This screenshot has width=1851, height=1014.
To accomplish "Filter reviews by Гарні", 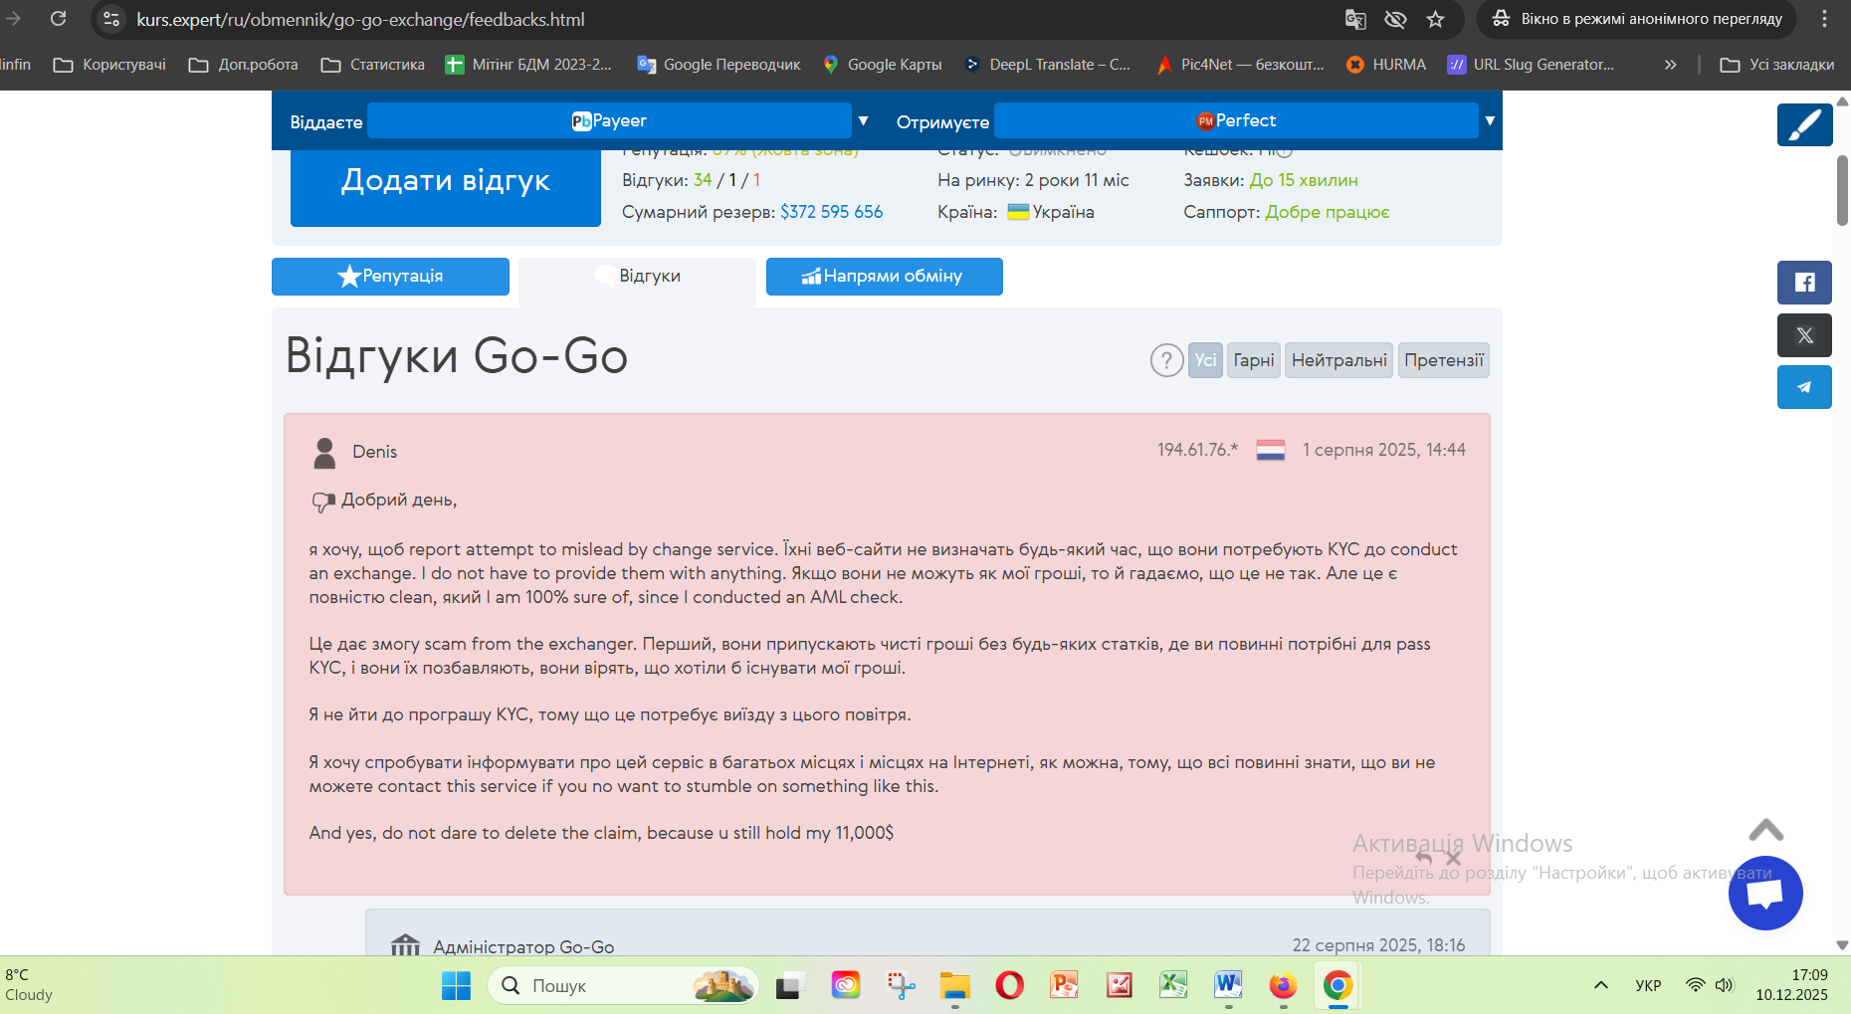I will coord(1254,360).
